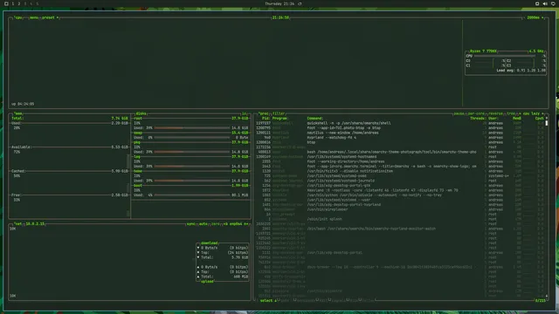
Task: Toggle the io mode in the disks box header
Action: [245, 113]
